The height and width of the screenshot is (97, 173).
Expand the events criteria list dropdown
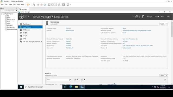coord(76,80)
